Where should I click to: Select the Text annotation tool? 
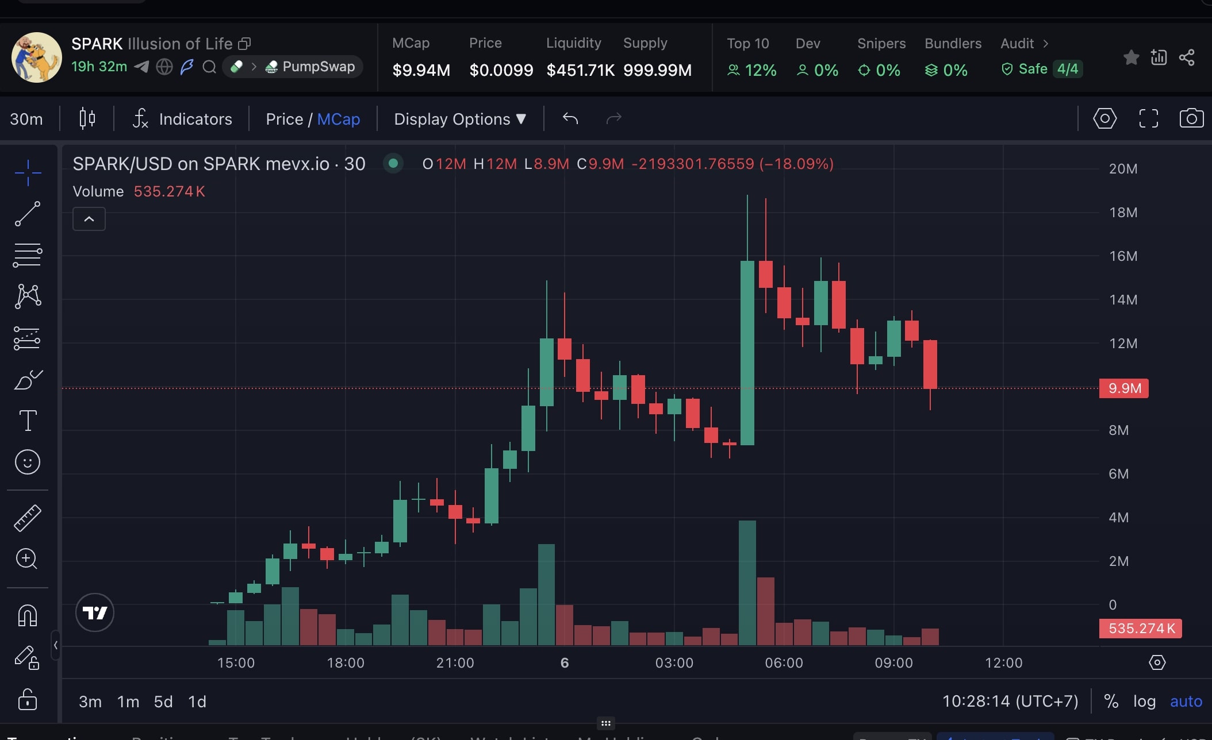28,421
